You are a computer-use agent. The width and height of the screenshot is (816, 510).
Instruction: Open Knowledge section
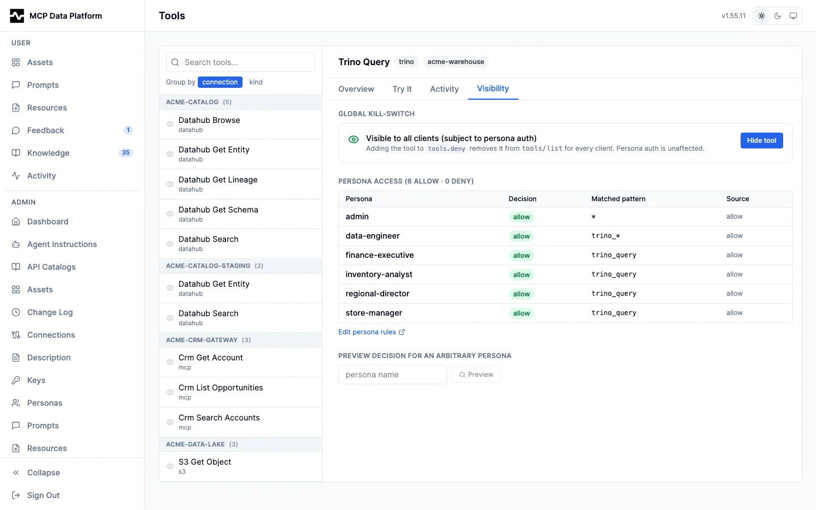[72, 153]
